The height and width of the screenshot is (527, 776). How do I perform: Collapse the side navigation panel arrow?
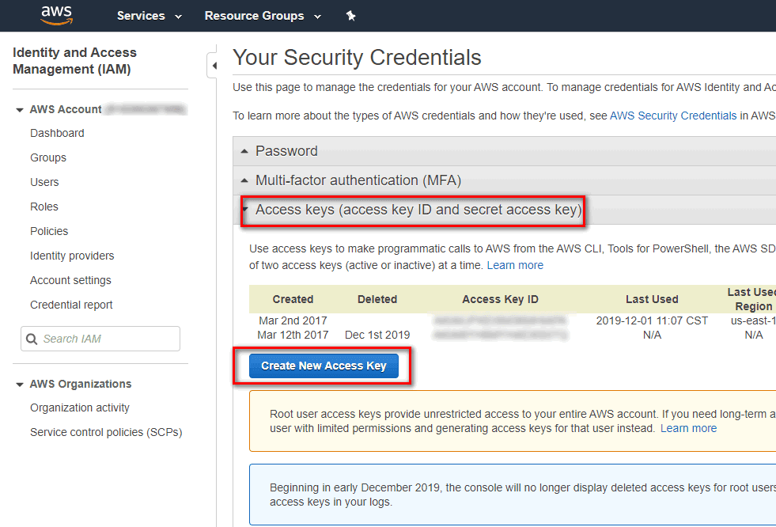coord(214,66)
